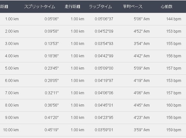Select the 4'06" /km pace cell

click(142, 93)
